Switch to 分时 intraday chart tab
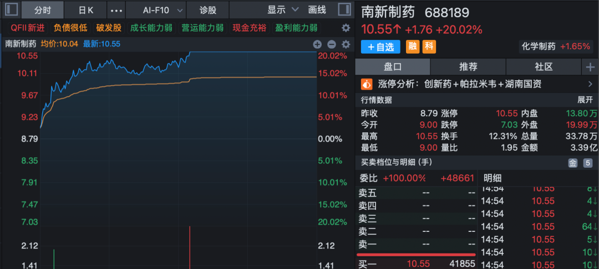 [x=43, y=11]
